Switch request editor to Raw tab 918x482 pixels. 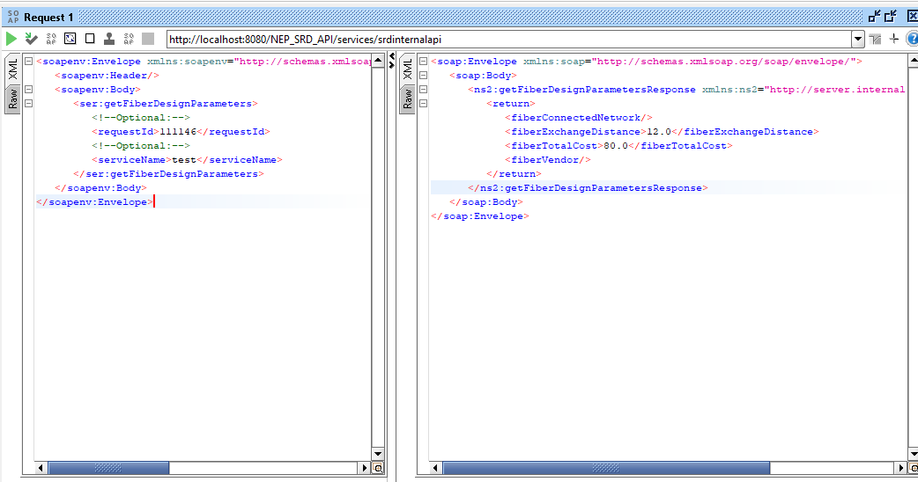coord(13,99)
